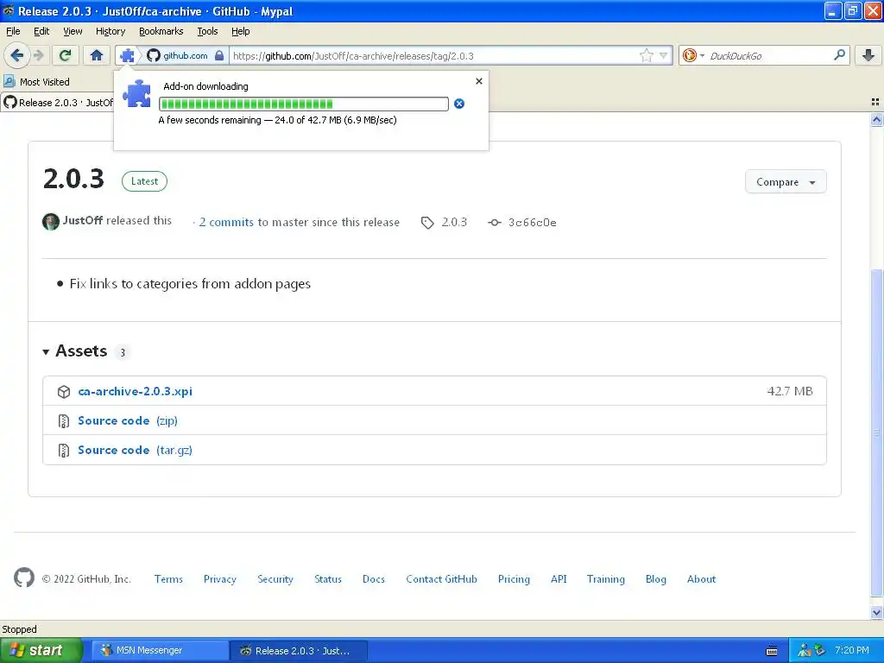The image size is (884, 663).
Task: Go back with the Back arrow button
Action: (16, 55)
